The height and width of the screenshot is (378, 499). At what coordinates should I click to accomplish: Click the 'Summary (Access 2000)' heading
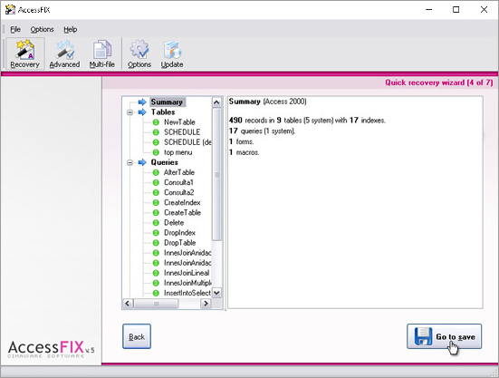(268, 102)
